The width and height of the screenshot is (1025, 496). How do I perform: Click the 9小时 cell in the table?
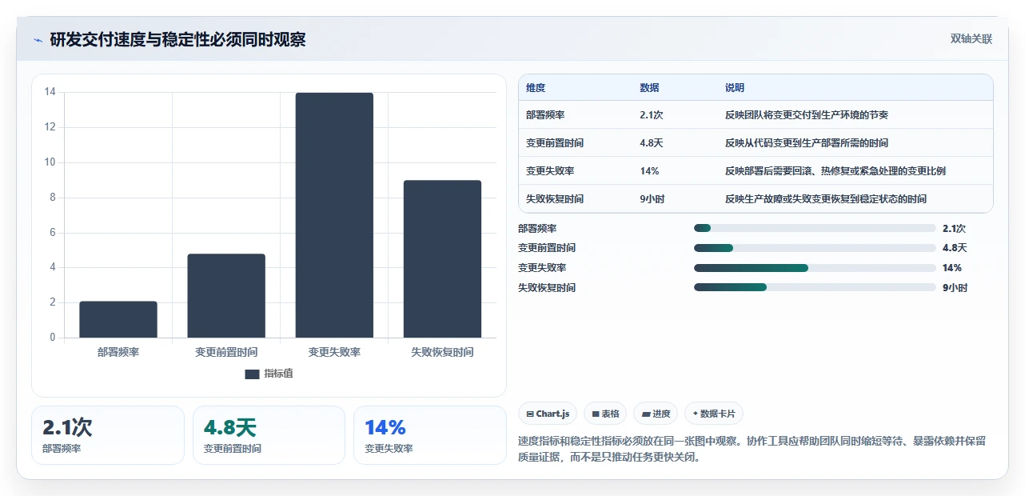[652, 199]
